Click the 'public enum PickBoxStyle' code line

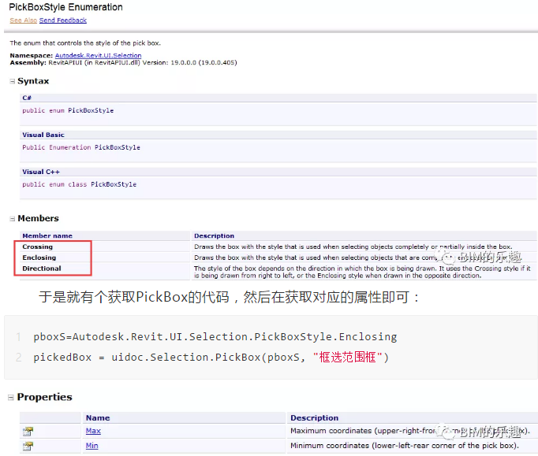68,111
